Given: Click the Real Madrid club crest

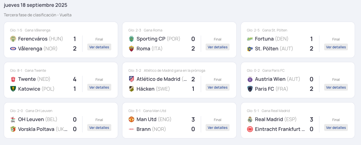Looking at the screenshot, I should 250,119.
